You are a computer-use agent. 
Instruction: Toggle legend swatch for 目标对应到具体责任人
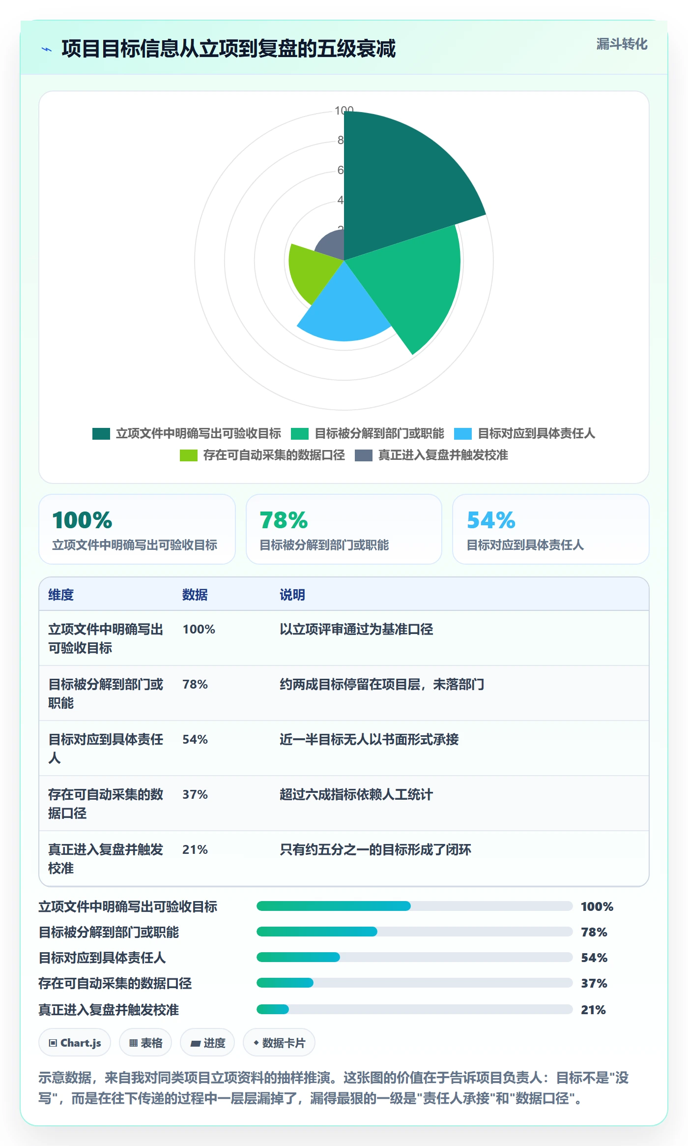pos(463,434)
